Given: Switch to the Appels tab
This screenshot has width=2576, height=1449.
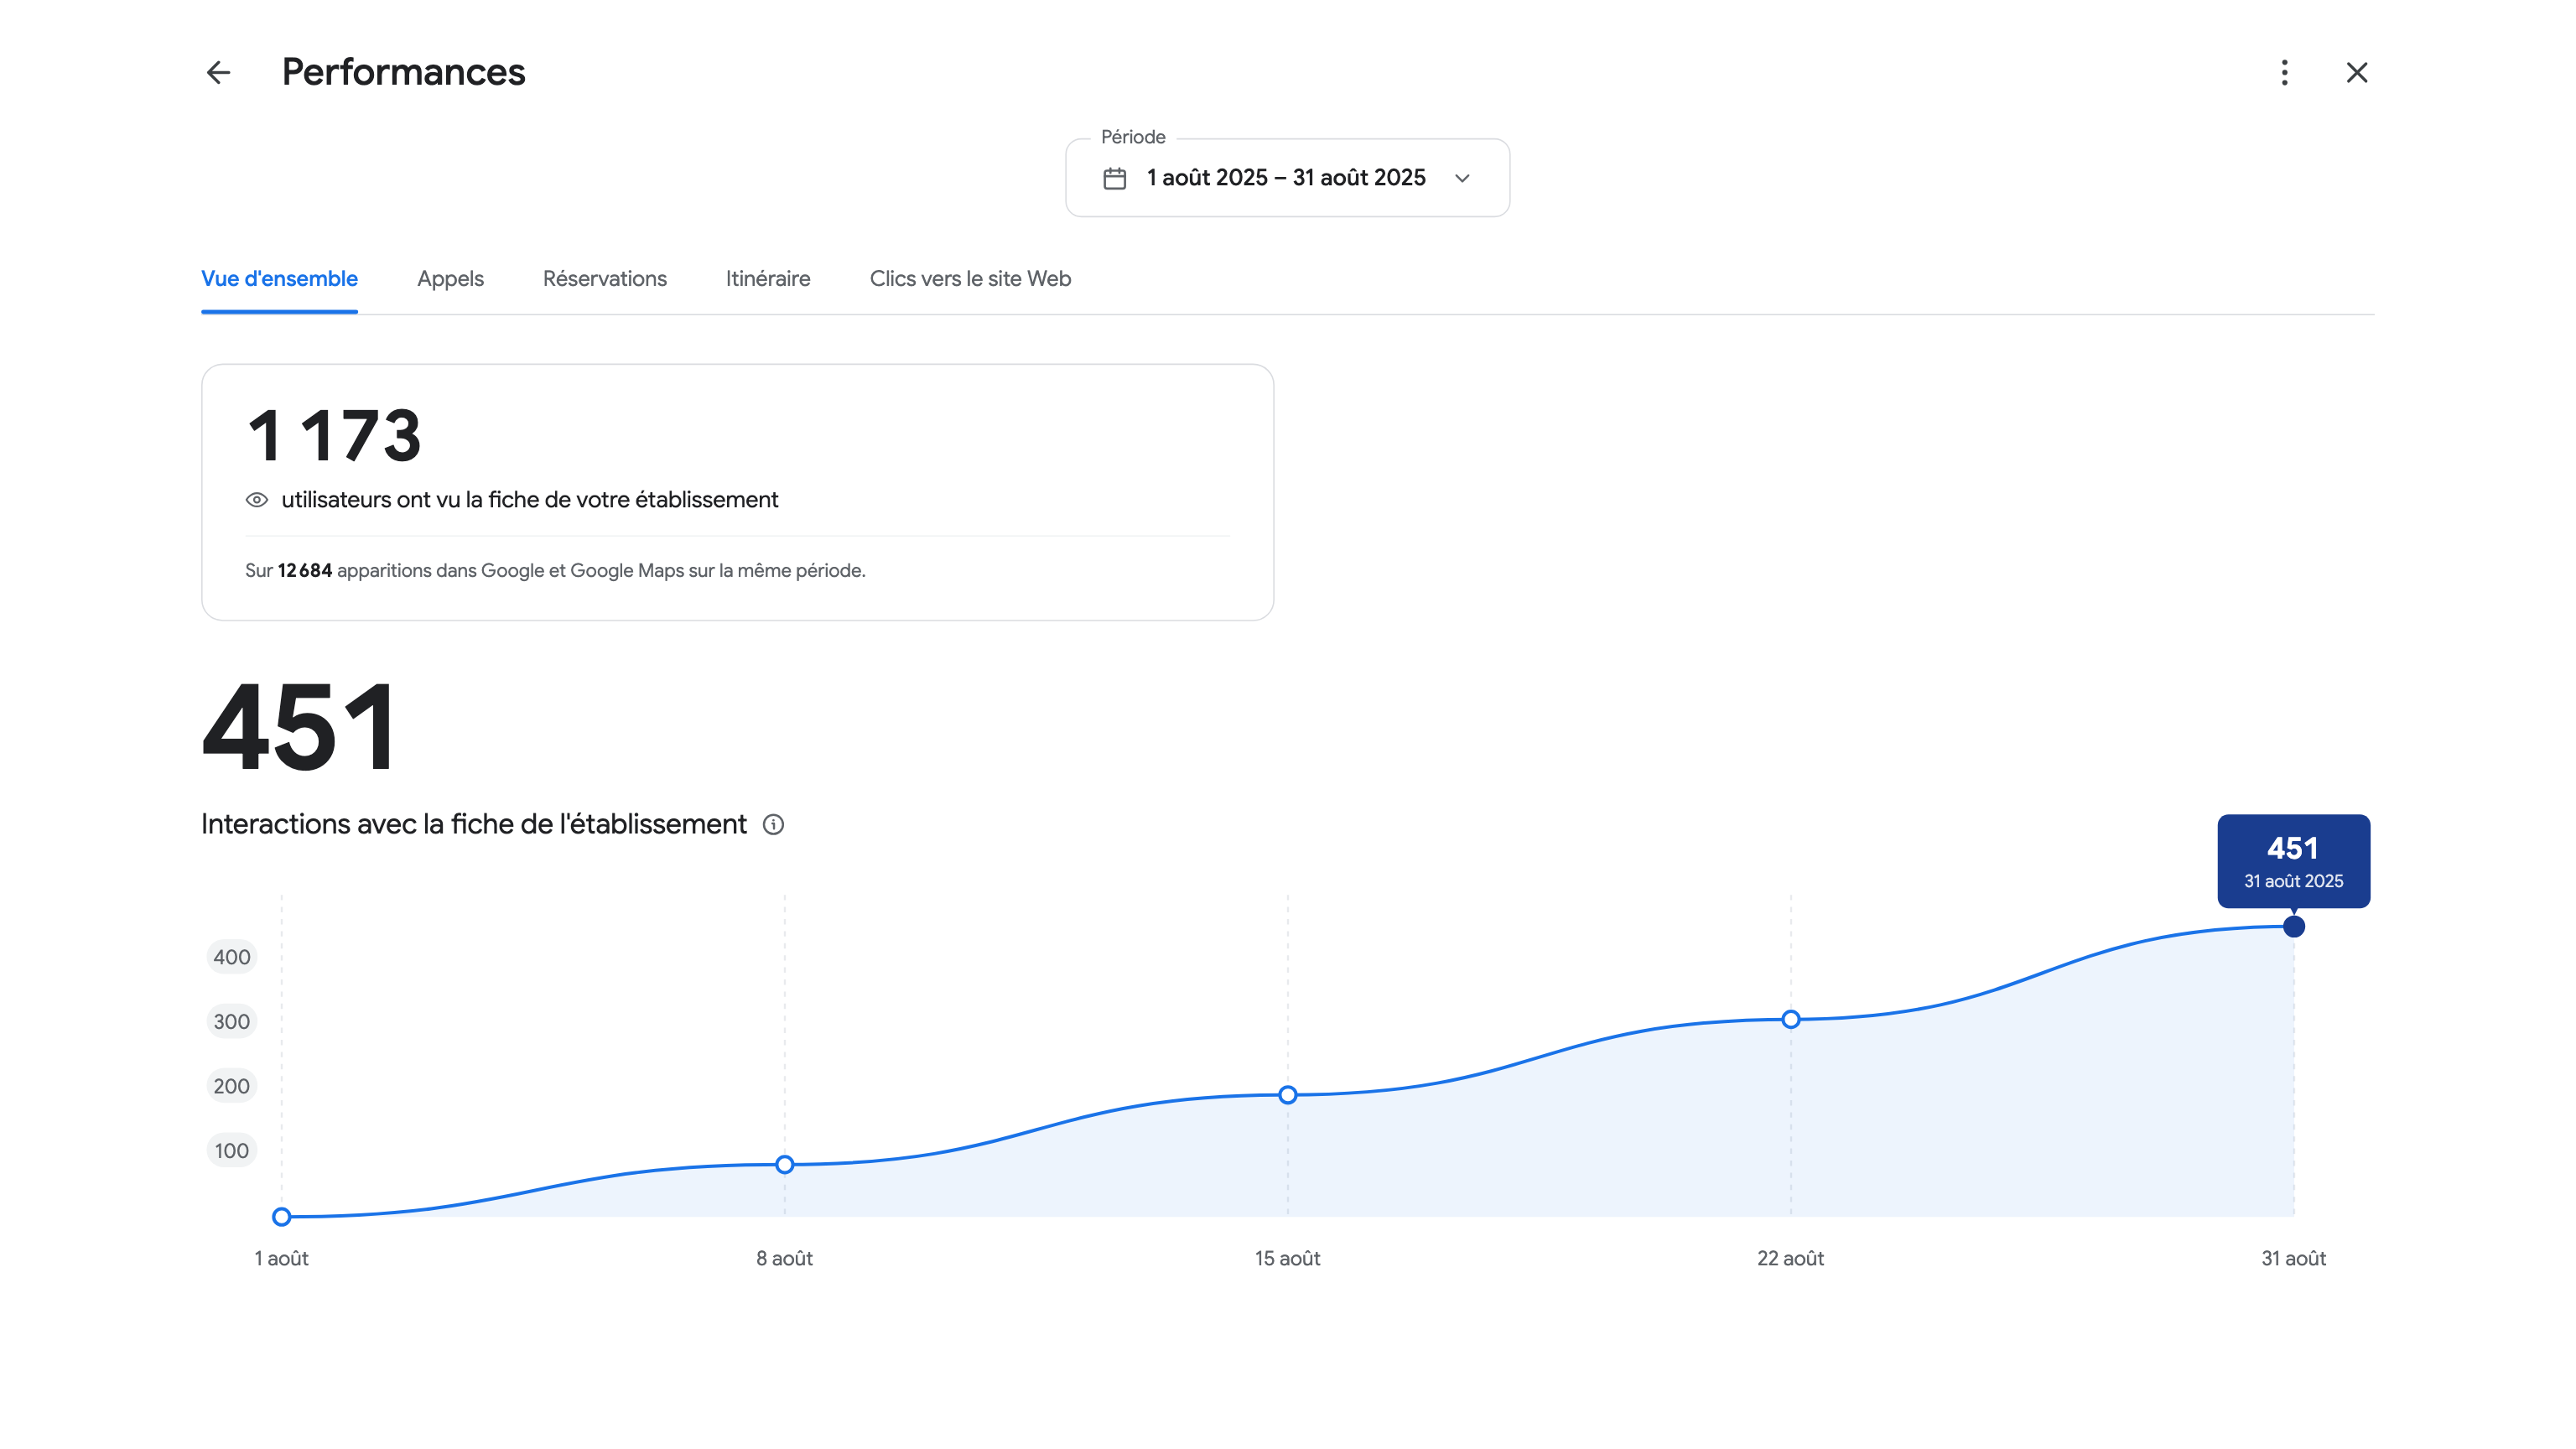Looking at the screenshot, I should 450,279.
